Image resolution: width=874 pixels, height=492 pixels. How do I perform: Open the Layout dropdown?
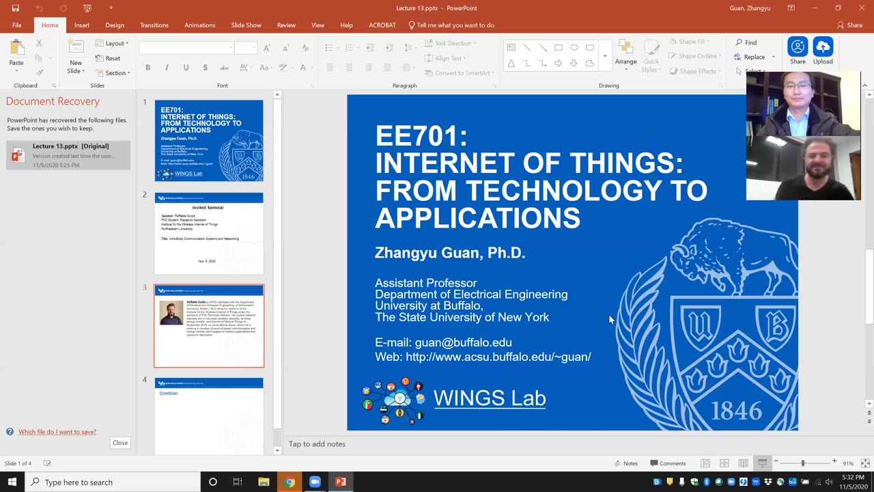coord(112,43)
